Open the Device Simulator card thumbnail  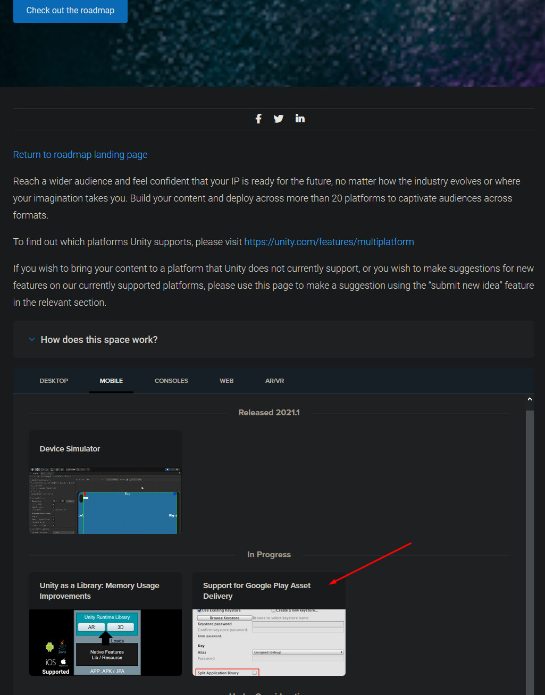click(x=105, y=500)
